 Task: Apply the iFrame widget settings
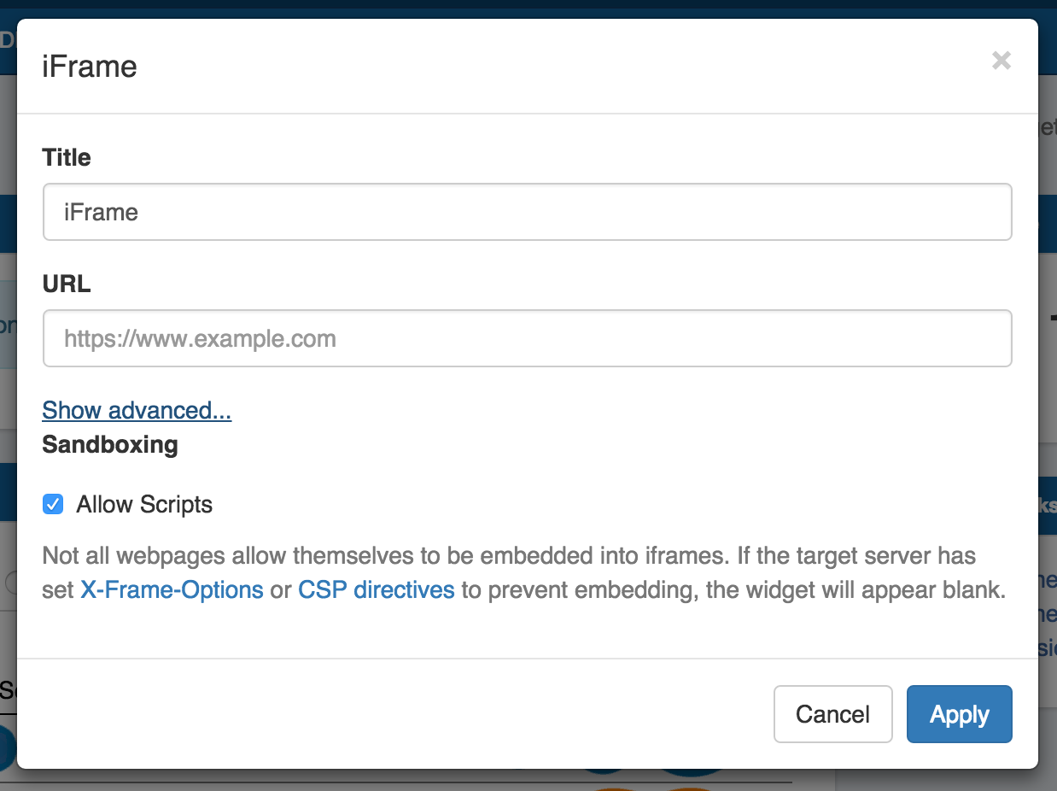click(959, 714)
